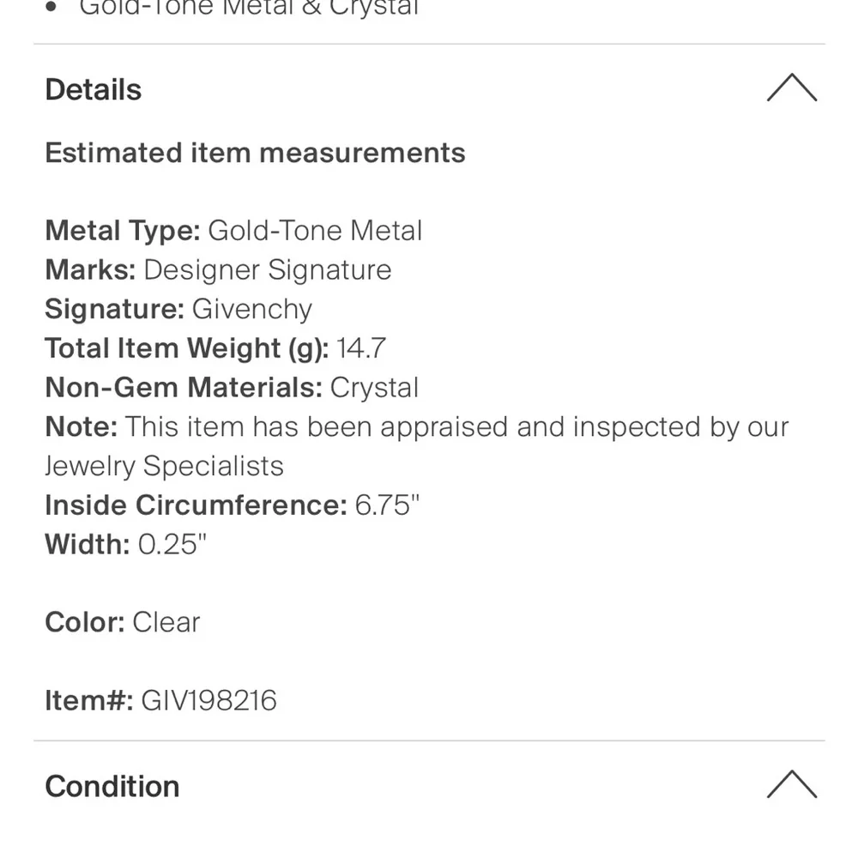858x858 pixels.
Task: Click the Crystal non-gem materials value
Action: [374, 387]
